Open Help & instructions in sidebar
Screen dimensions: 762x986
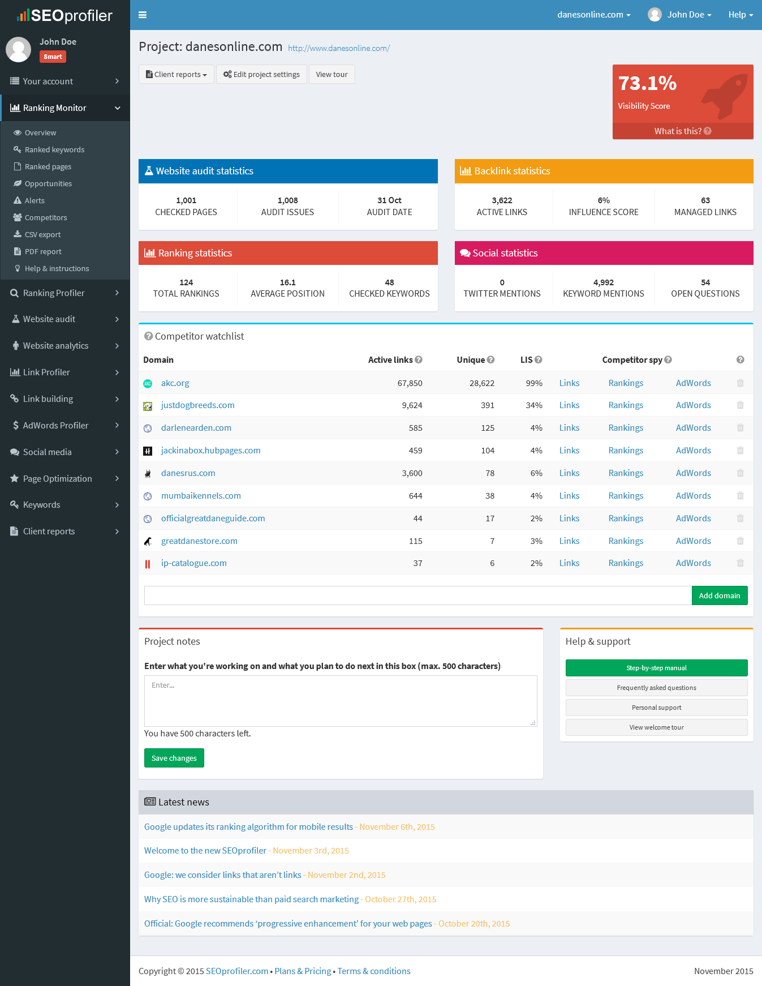click(x=57, y=268)
